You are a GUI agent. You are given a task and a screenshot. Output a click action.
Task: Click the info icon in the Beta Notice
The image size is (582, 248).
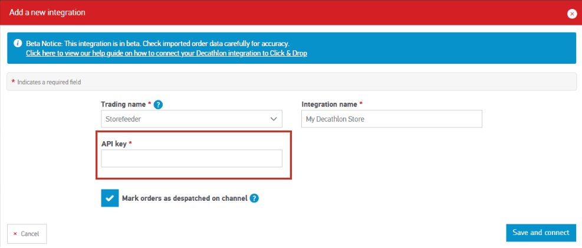(18, 44)
